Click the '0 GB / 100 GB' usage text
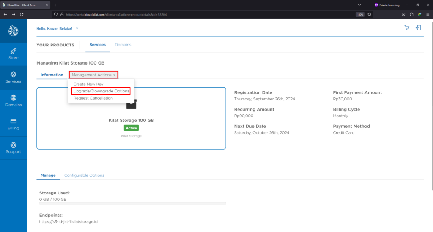The width and height of the screenshot is (433, 232). pyautogui.click(x=53, y=199)
